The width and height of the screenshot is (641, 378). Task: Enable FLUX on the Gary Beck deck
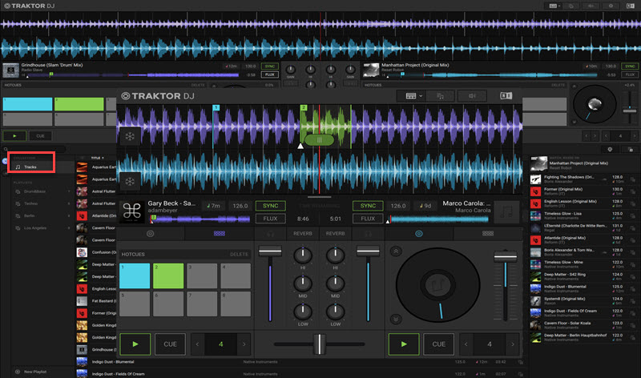270,218
